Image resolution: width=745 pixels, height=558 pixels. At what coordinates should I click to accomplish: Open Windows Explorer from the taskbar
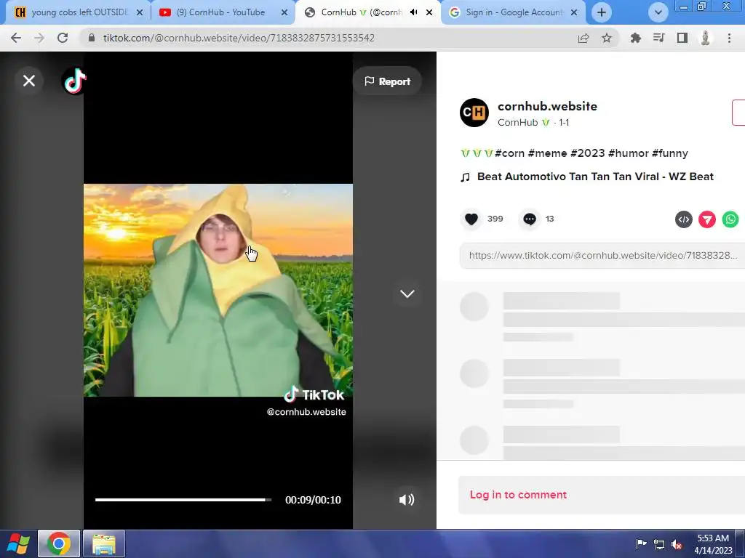pyautogui.click(x=104, y=543)
